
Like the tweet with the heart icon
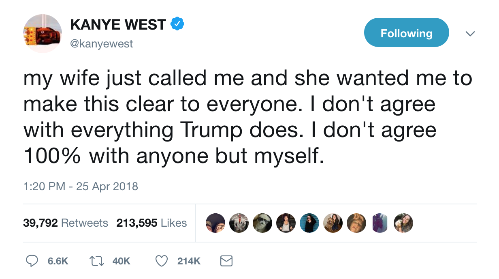pyautogui.click(x=162, y=261)
